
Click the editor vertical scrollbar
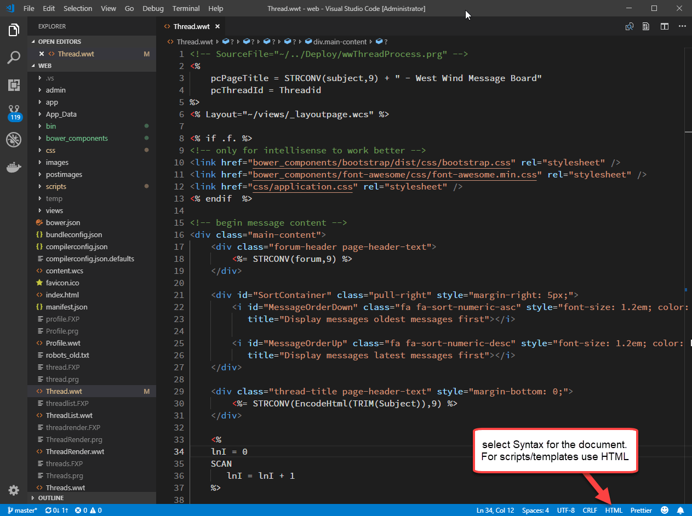coord(688,276)
